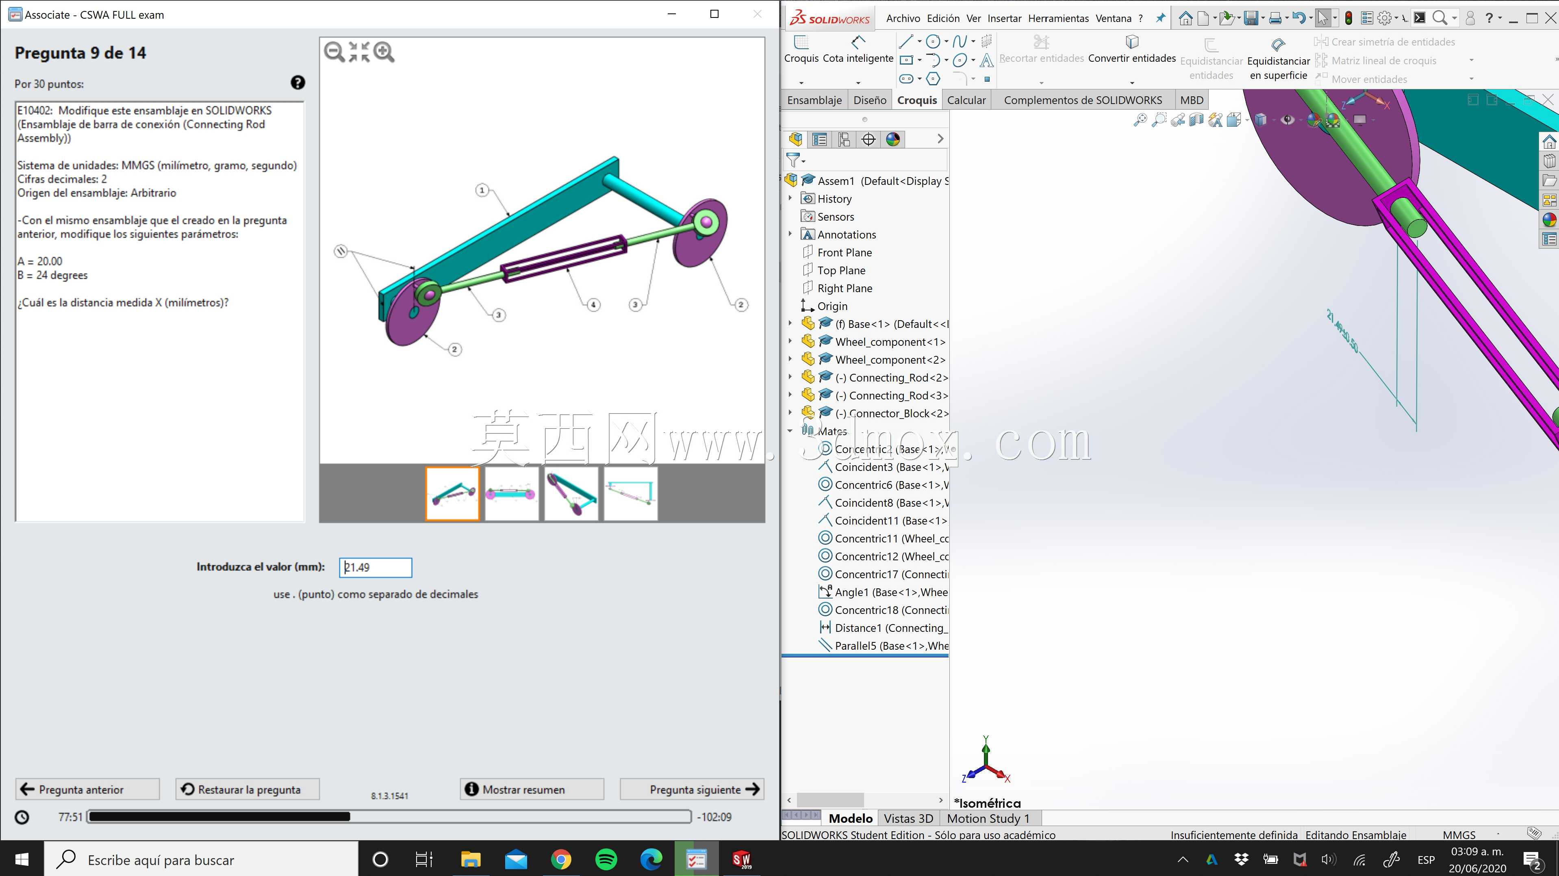The width and height of the screenshot is (1559, 876).
Task: Open Spotify from the taskbar
Action: point(606,859)
